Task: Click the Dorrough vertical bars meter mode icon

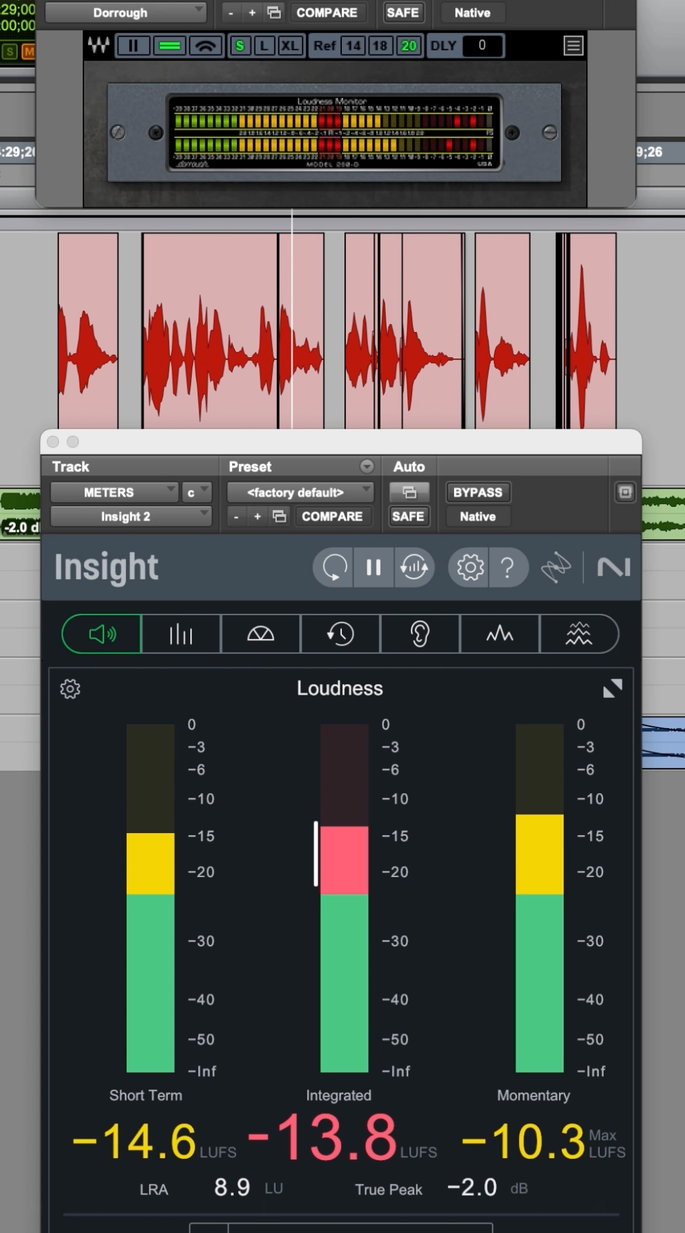Action: tap(133, 46)
